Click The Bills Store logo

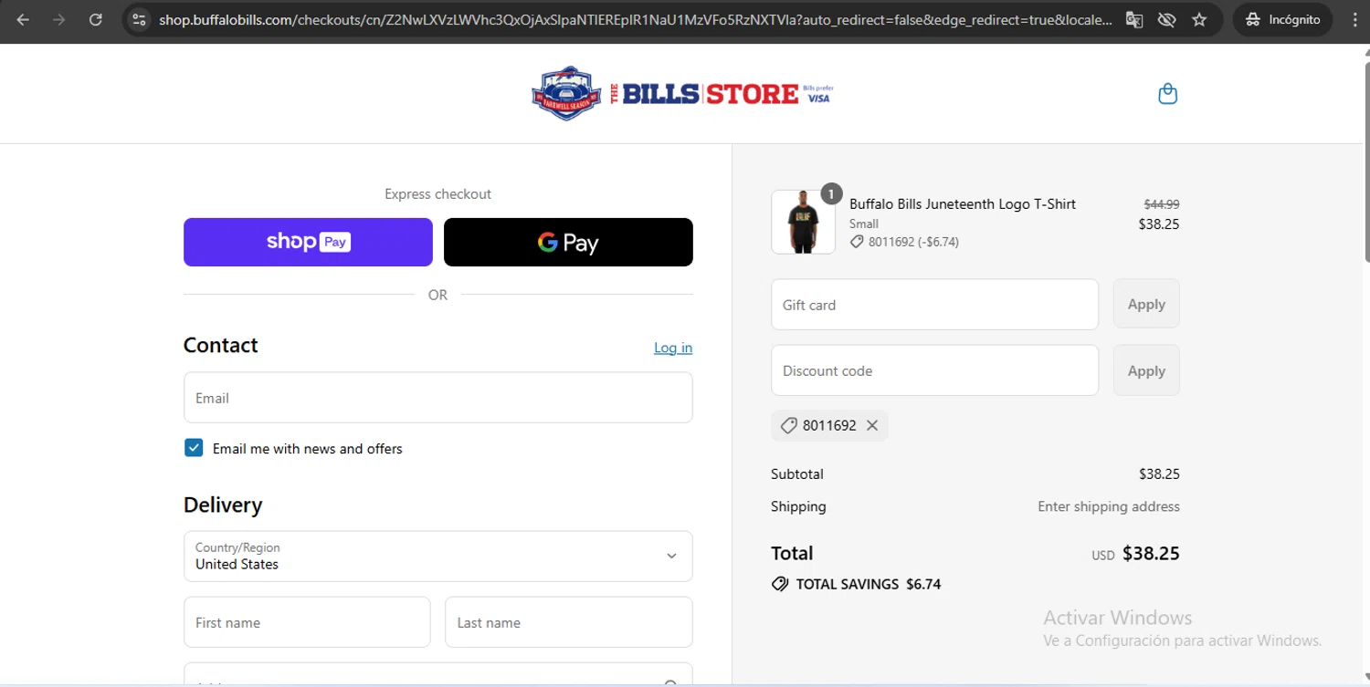coord(682,93)
